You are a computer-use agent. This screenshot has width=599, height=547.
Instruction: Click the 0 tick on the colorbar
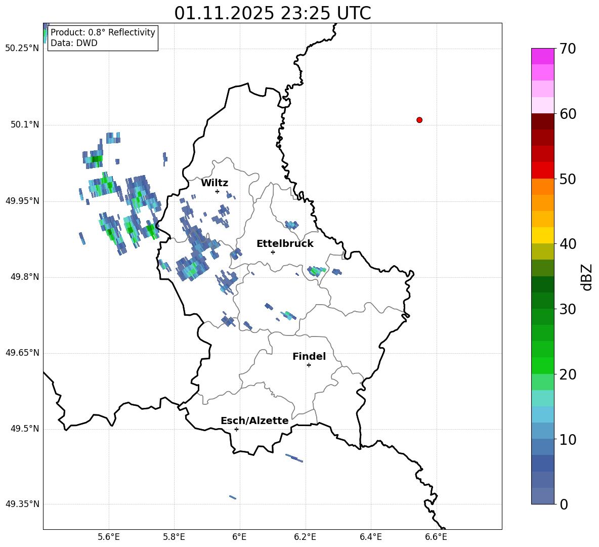[x=564, y=504]
